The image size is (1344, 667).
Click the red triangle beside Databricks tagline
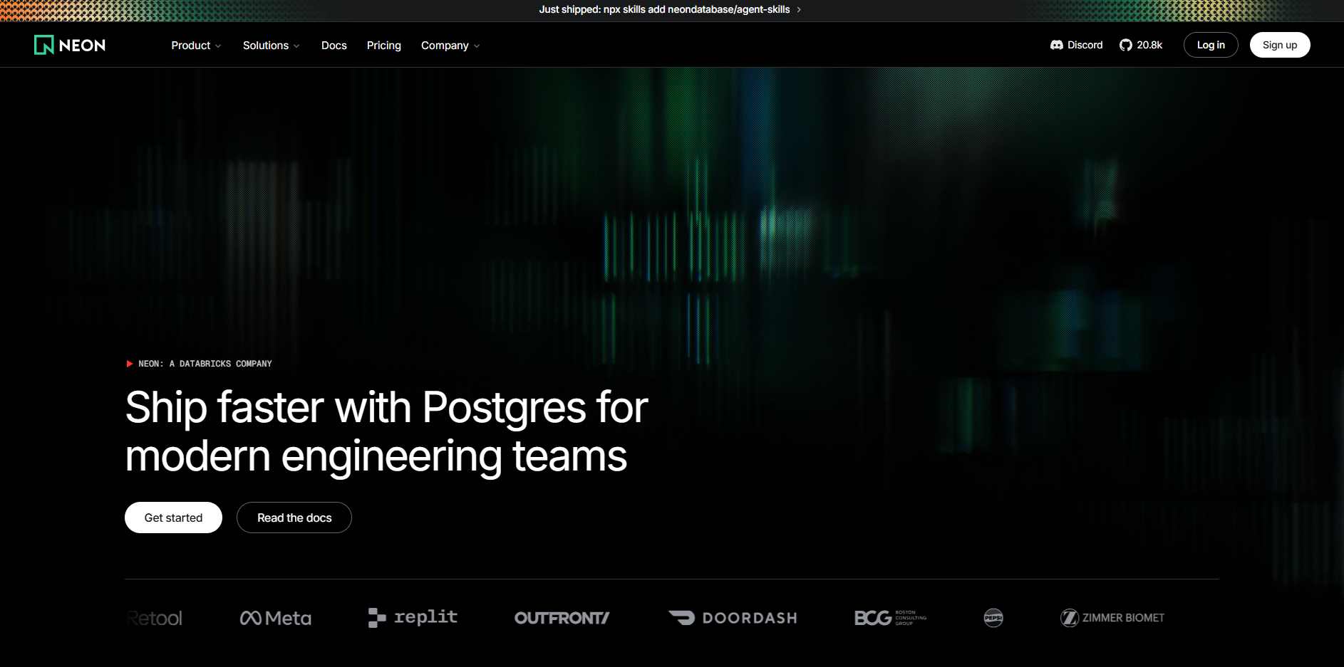130,364
